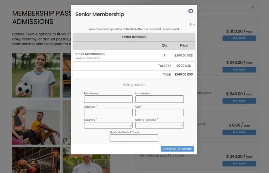Open the State/Province dropdown
The height and width of the screenshot is (173, 269).
point(159,125)
